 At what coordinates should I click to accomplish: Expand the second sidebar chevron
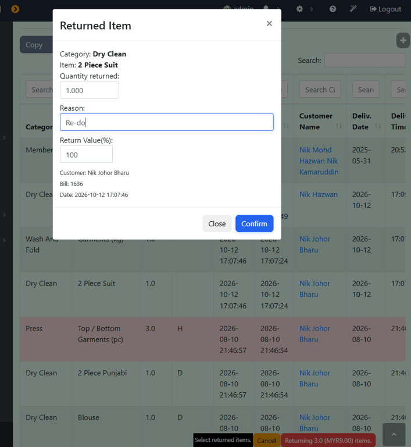tap(4, 215)
